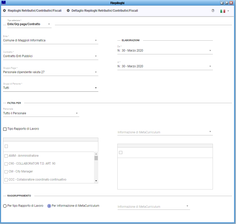Close the Riepiloghi window
The height and width of the screenshot is (224, 236).
click(231, 3)
